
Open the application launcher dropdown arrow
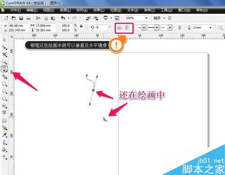point(112,18)
